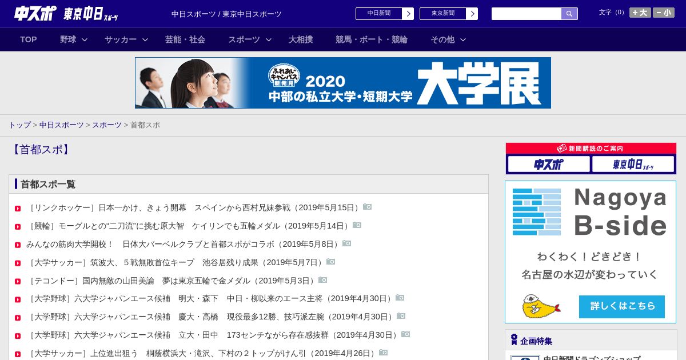
Task: Open 芸能・社会 section
Action: point(185,39)
